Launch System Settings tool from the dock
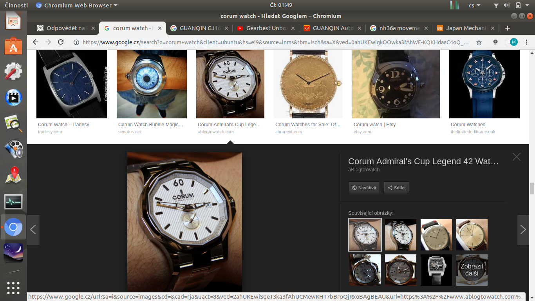This screenshot has height=301, width=535. (13, 72)
